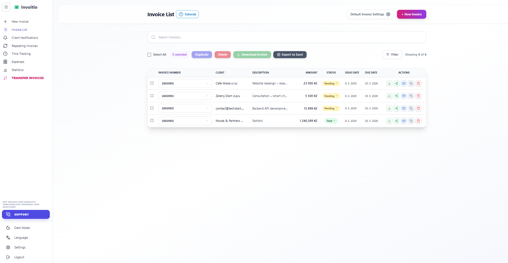Open the Pending status dropdown for Cafe Moka

click(x=331, y=84)
